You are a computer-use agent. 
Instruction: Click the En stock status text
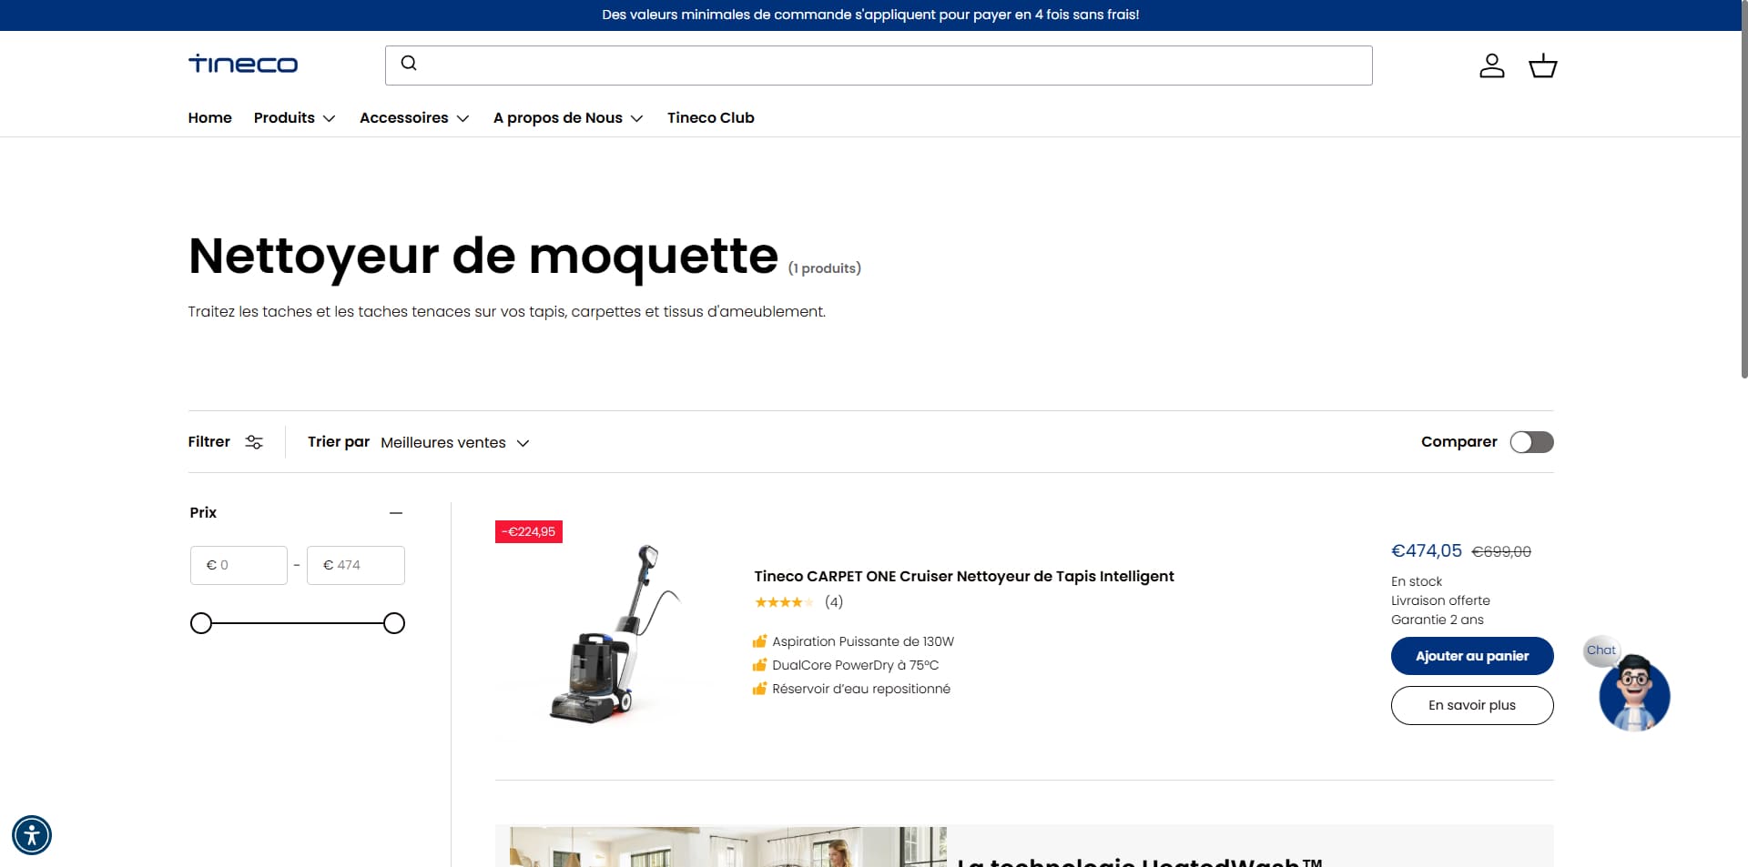click(x=1417, y=581)
